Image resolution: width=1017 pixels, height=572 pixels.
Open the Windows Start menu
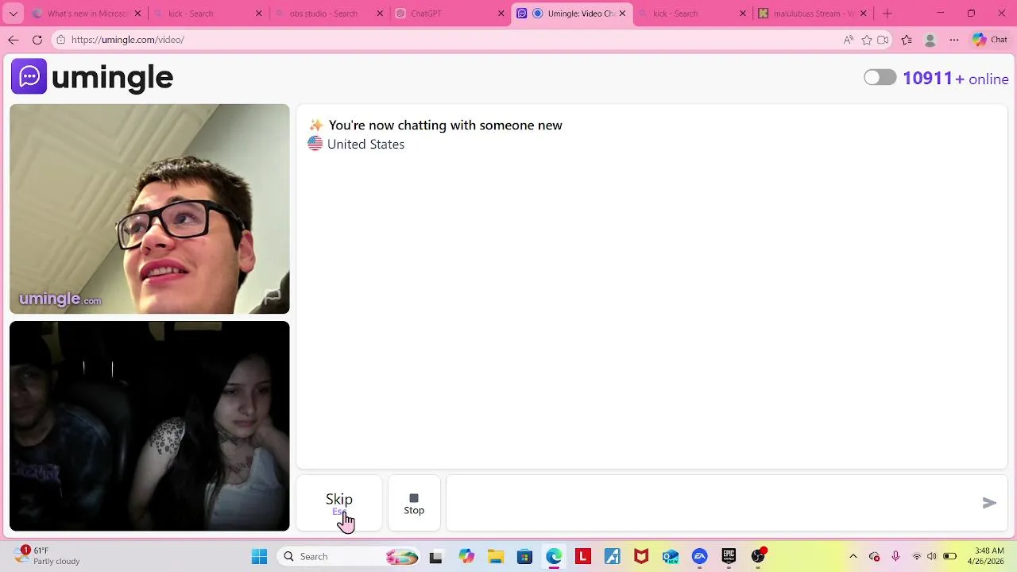coord(259,557)
